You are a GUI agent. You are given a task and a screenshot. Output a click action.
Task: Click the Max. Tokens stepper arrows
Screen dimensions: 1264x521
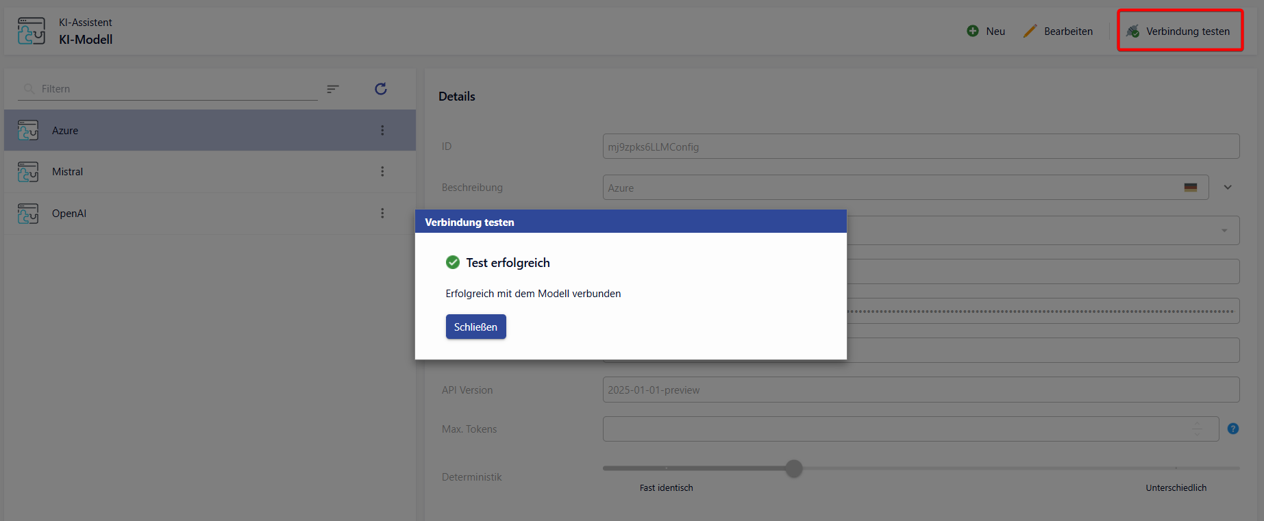tap(1197, 429)
